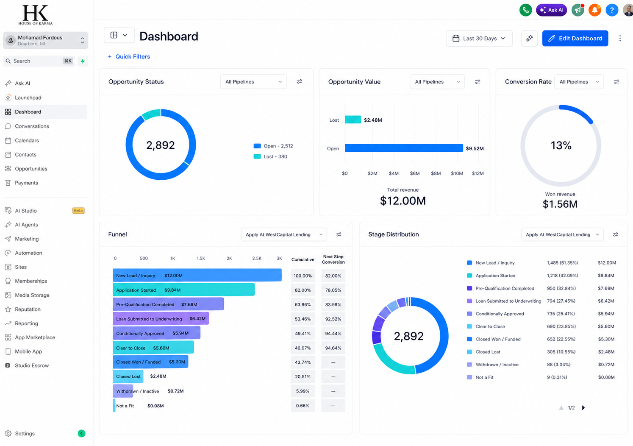Open the megaphone announcements icon
Viewport: 633px width, 446px height.
(x=578, y=10)
